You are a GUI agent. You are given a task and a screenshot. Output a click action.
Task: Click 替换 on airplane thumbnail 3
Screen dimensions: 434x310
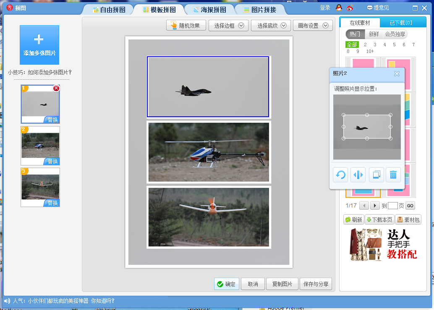pyautogui.click(x=52, y=203)
